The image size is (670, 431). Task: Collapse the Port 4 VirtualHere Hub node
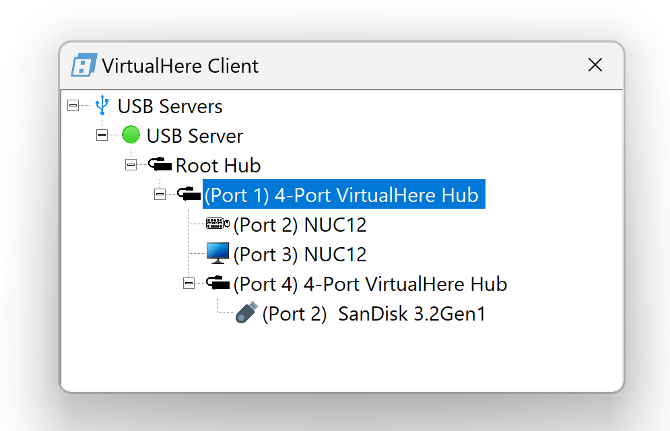189,284
